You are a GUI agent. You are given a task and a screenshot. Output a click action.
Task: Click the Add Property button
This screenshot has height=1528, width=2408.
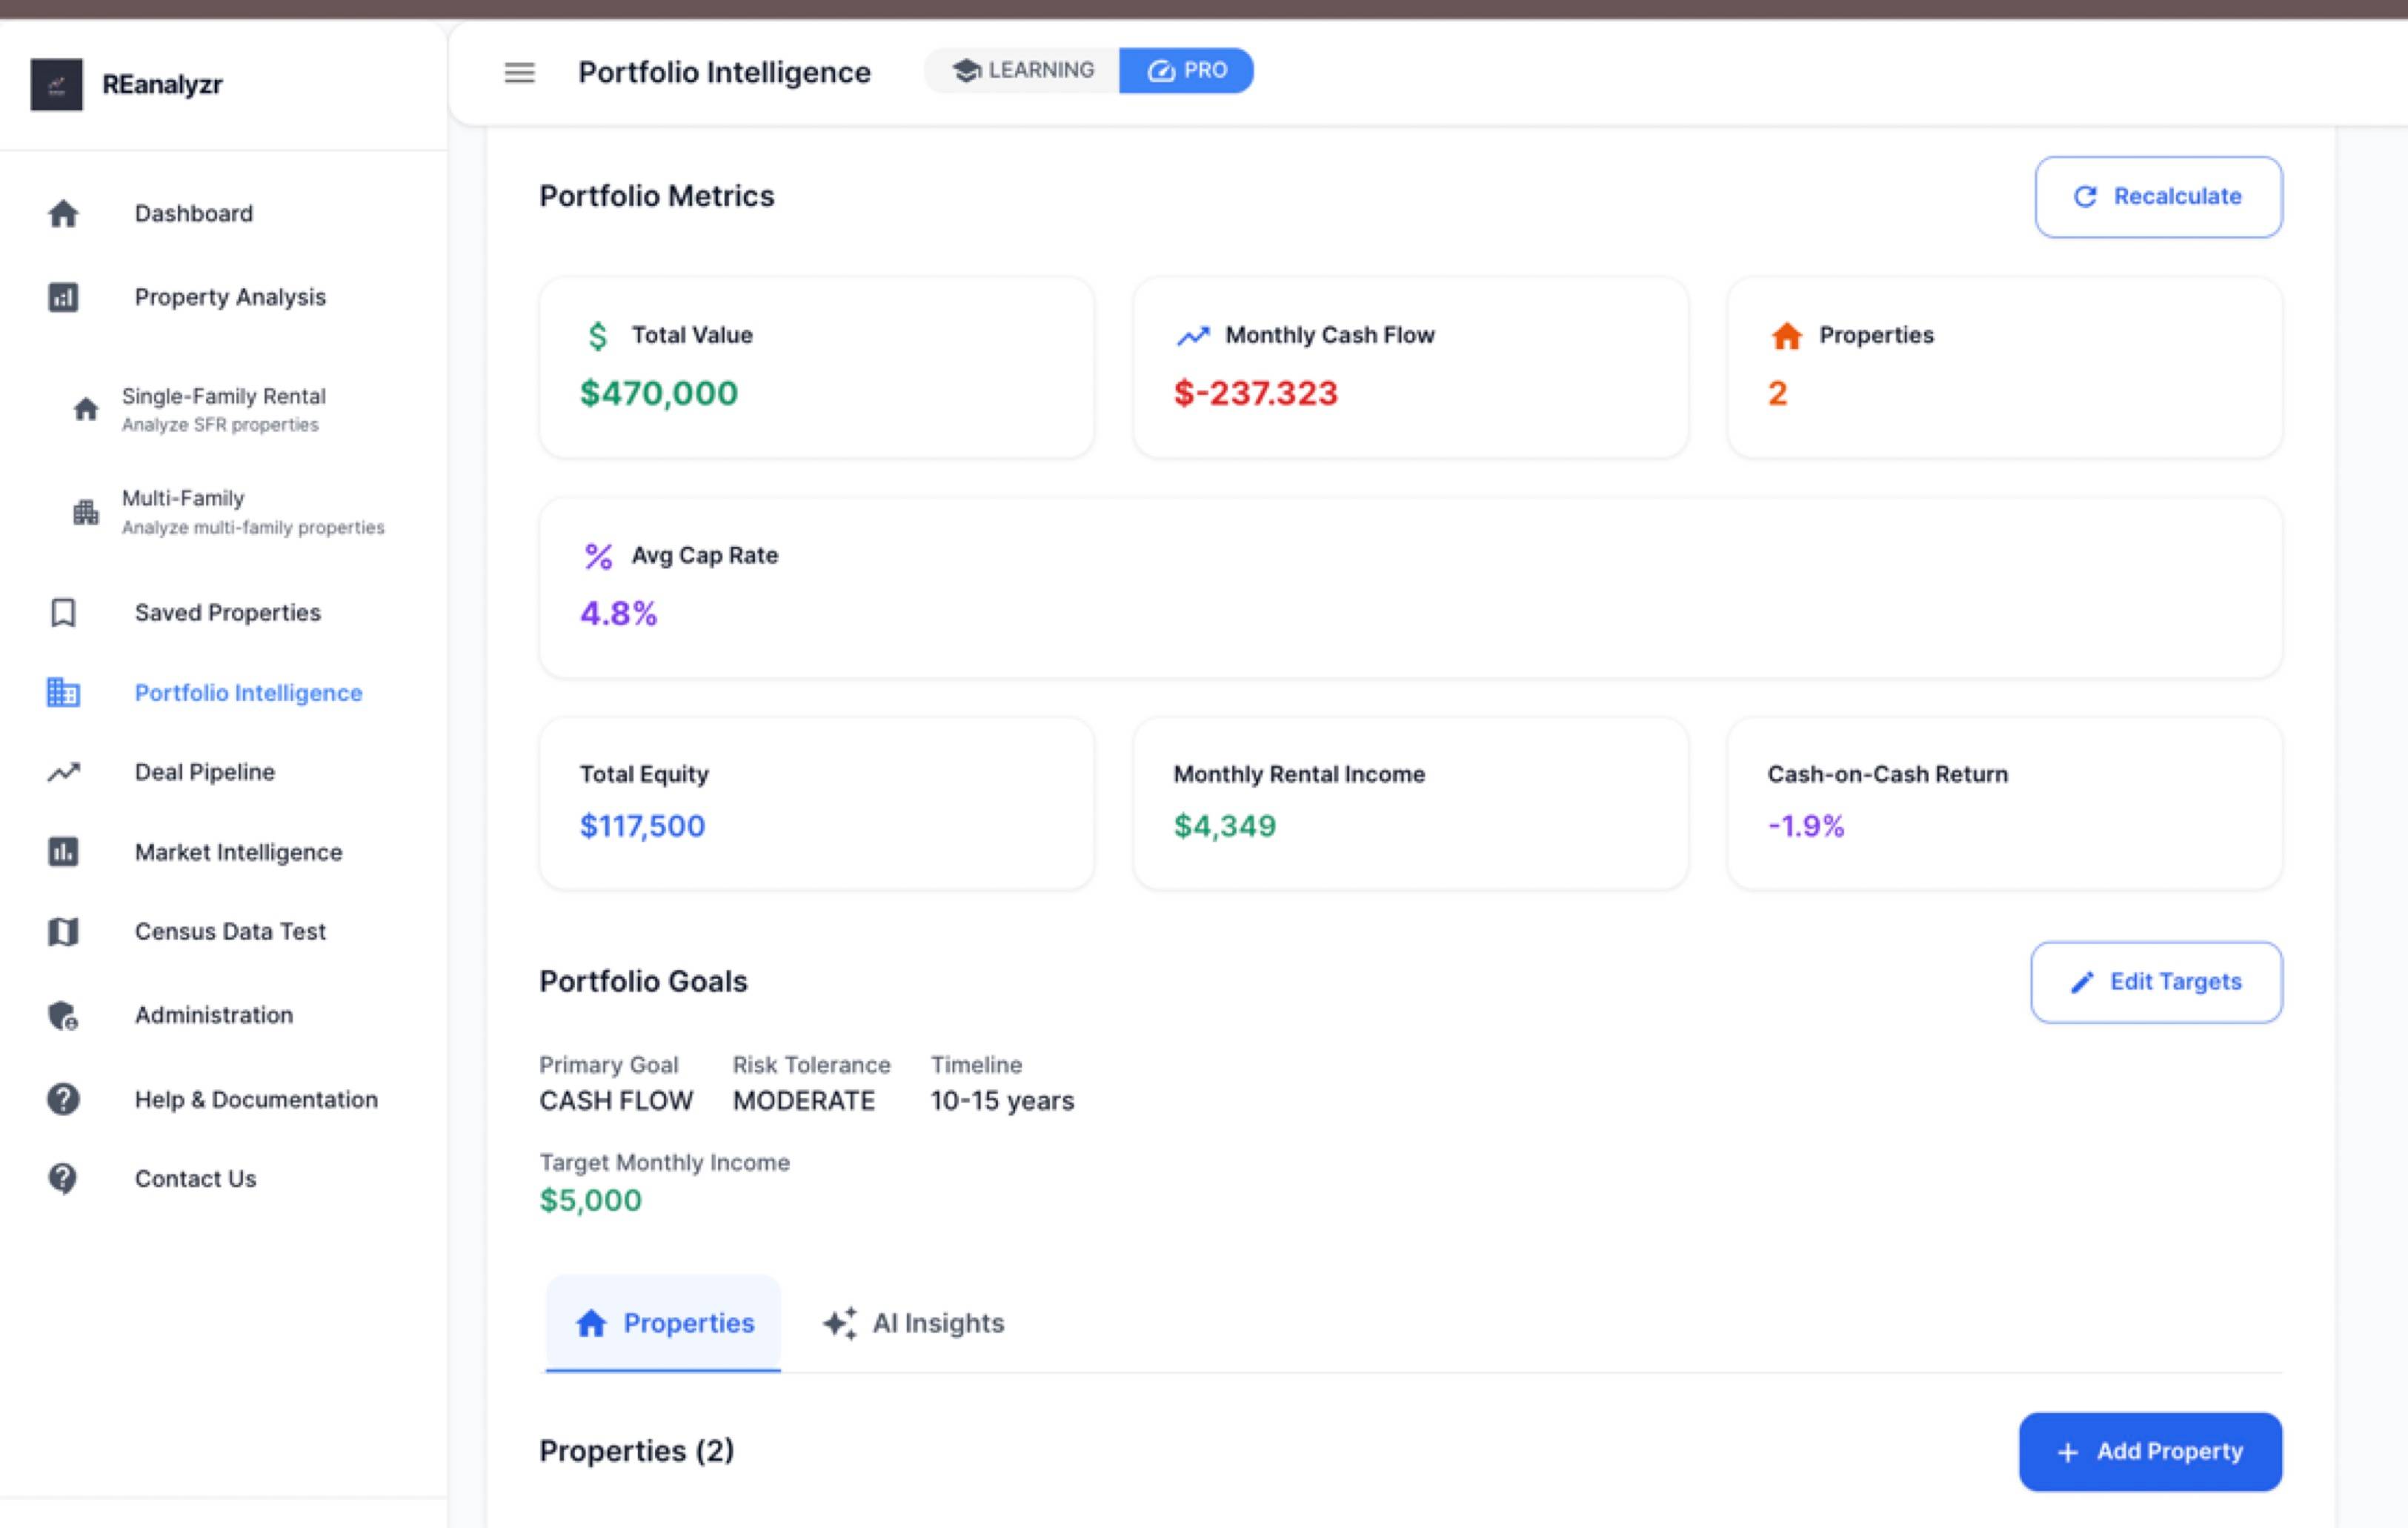coord(2150,1451)
